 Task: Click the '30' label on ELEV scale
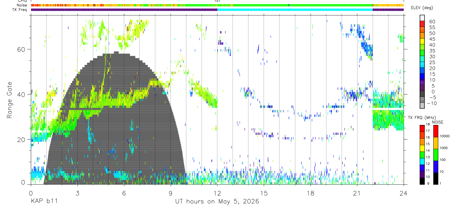432,57
